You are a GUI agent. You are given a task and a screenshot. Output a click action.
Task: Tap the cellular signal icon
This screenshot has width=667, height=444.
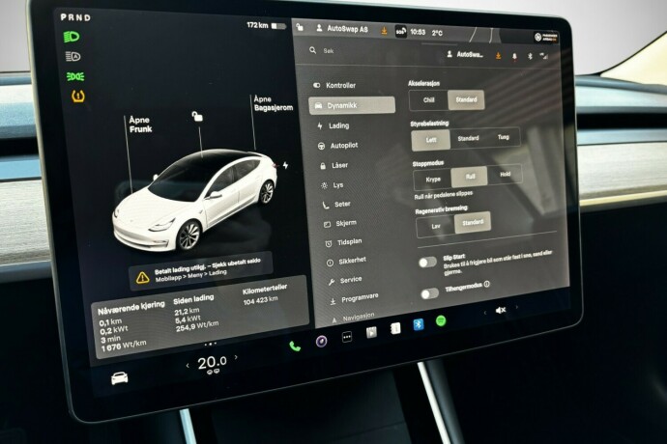[543, 56]
